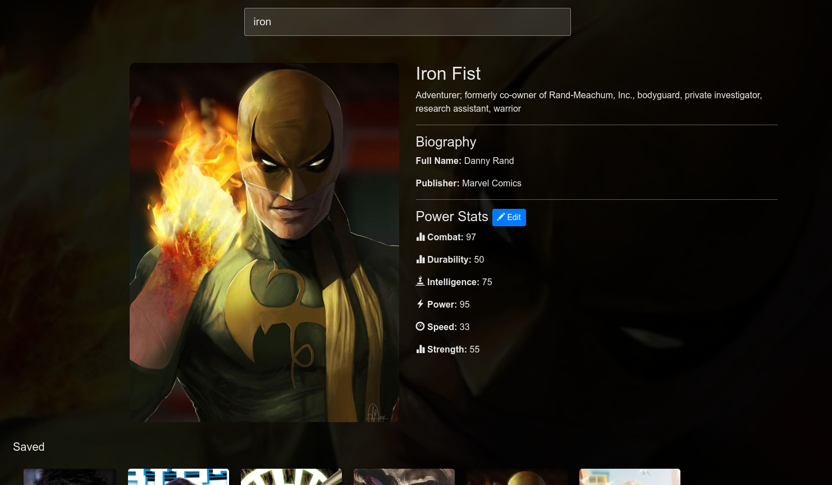Screen dimensions: 832x485
Task: Click the speedometer icon next to Speed
Action: [420, 326]
